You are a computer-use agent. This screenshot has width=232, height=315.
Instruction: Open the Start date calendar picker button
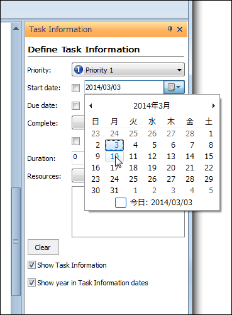[x=174, y=87]
